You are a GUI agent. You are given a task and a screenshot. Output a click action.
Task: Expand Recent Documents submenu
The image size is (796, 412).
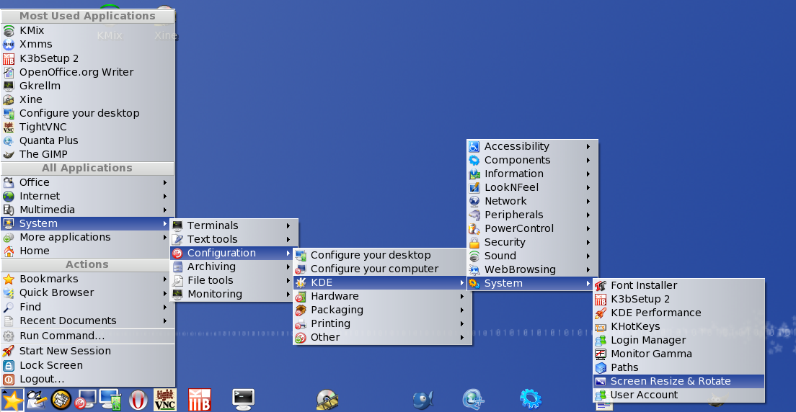(88, 321)
